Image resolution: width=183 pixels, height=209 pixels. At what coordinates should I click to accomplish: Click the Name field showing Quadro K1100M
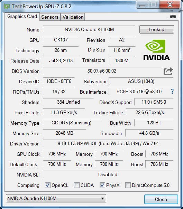coord(89,29)
